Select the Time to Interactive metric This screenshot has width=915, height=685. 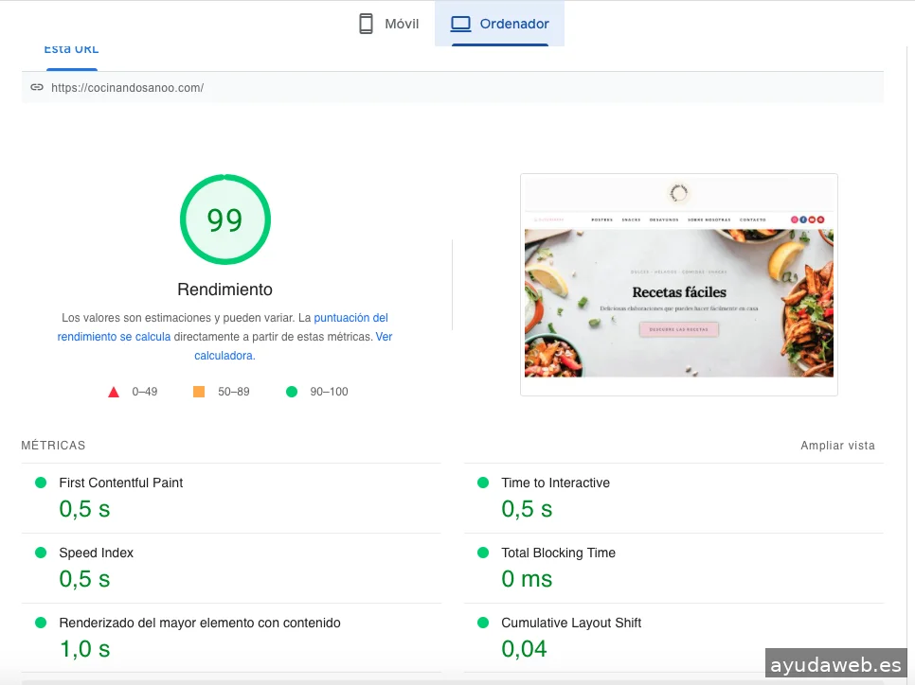pos(555,483)
